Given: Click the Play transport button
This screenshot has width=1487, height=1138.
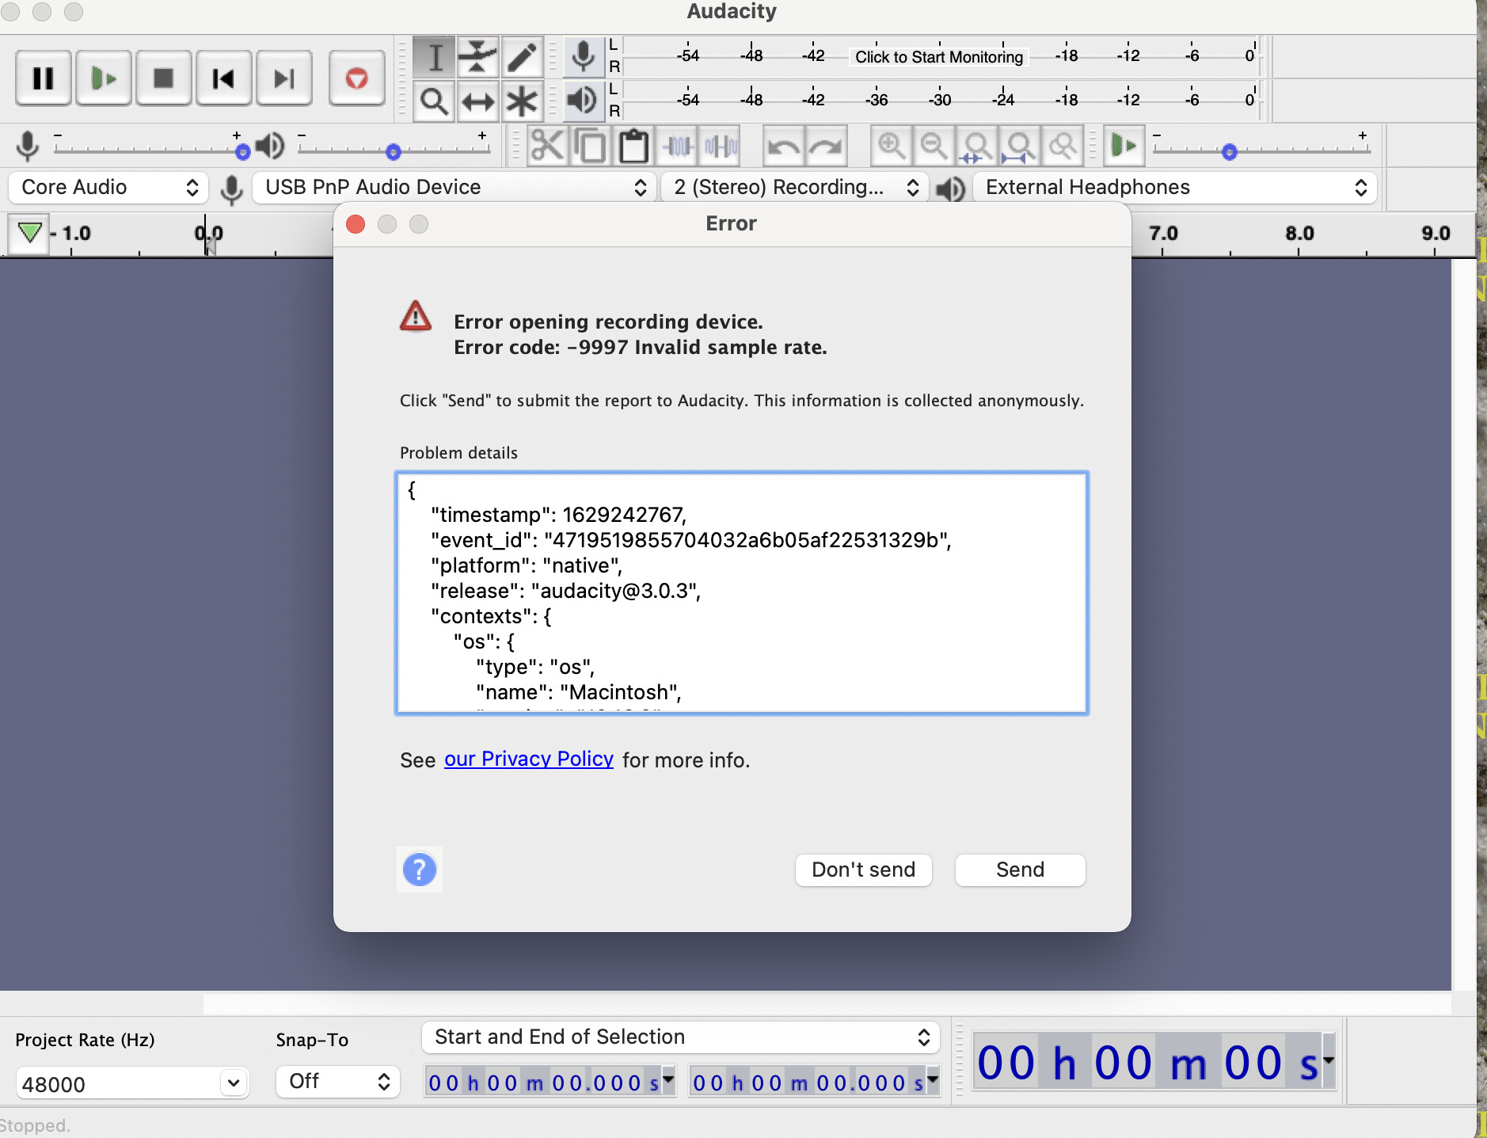Looking at the screenshot, I should 104,78.
